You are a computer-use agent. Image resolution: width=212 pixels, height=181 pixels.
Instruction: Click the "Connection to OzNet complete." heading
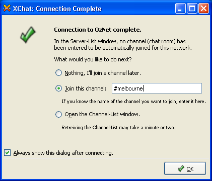(98, 30)
